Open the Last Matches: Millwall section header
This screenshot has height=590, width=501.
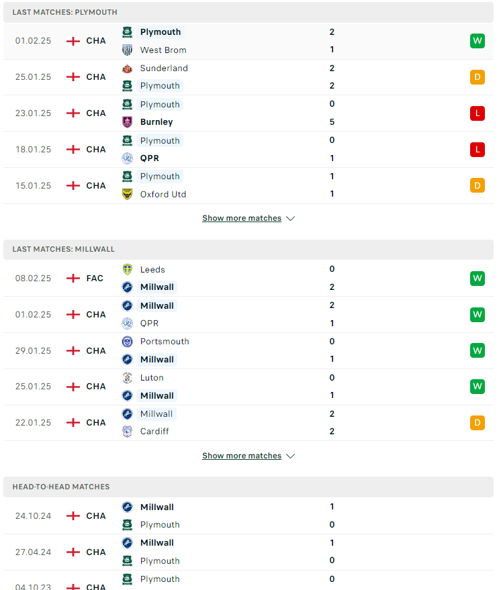[248, 250]
